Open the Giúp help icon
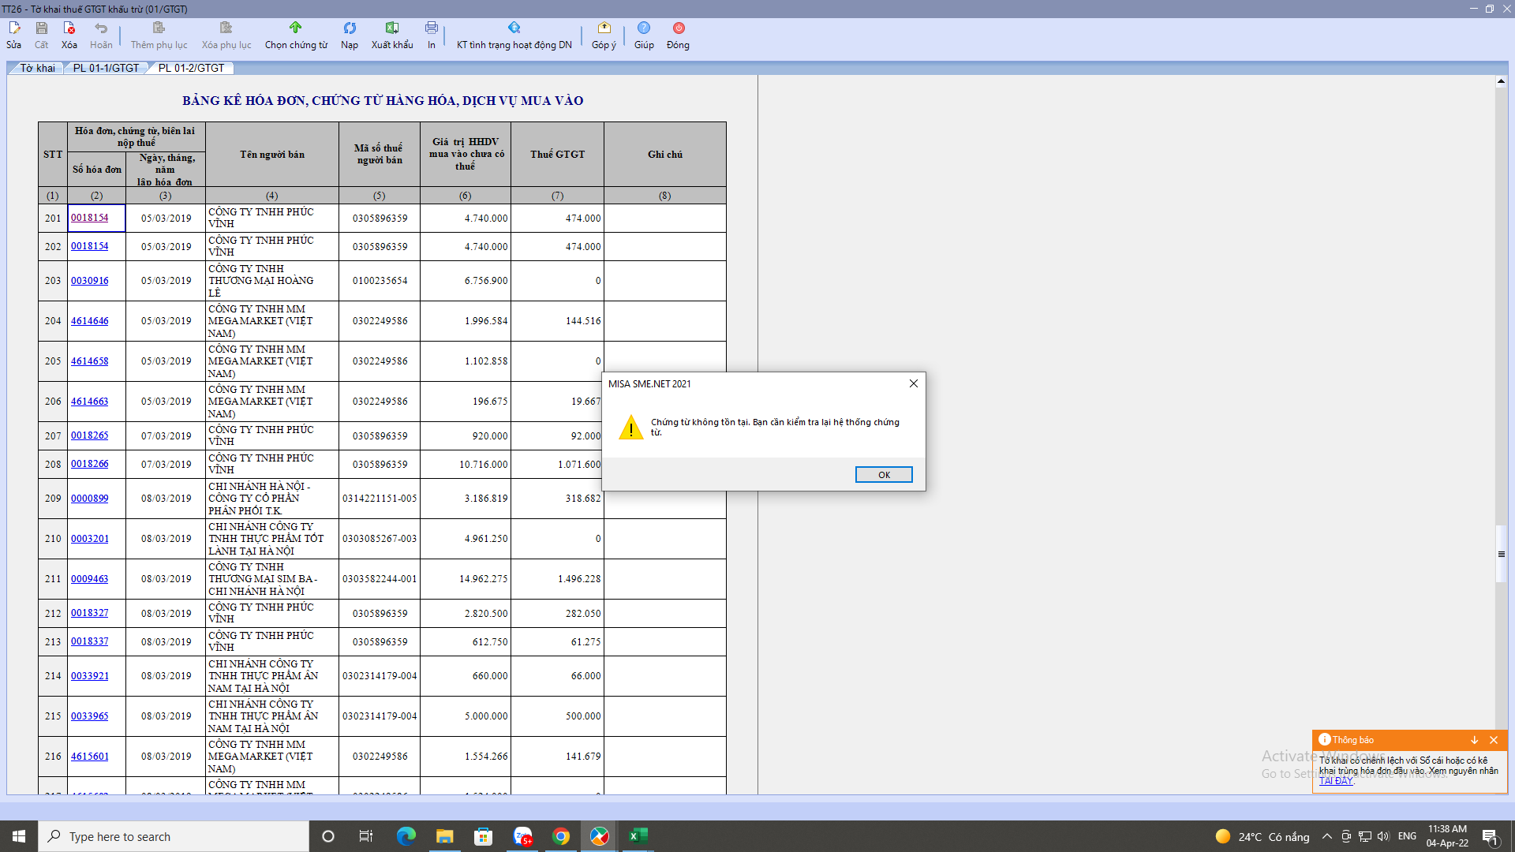 pyautogui.click(x=644, y=35)
